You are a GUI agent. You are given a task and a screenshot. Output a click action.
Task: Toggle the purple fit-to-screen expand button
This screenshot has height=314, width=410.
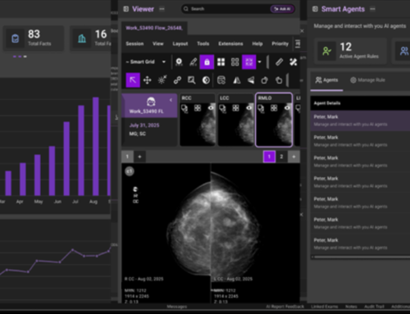[249, 62]
